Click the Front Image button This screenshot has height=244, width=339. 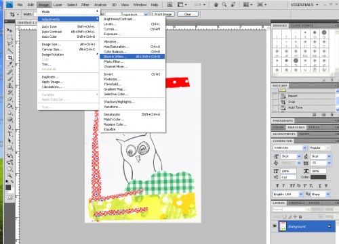pos(163,14)
